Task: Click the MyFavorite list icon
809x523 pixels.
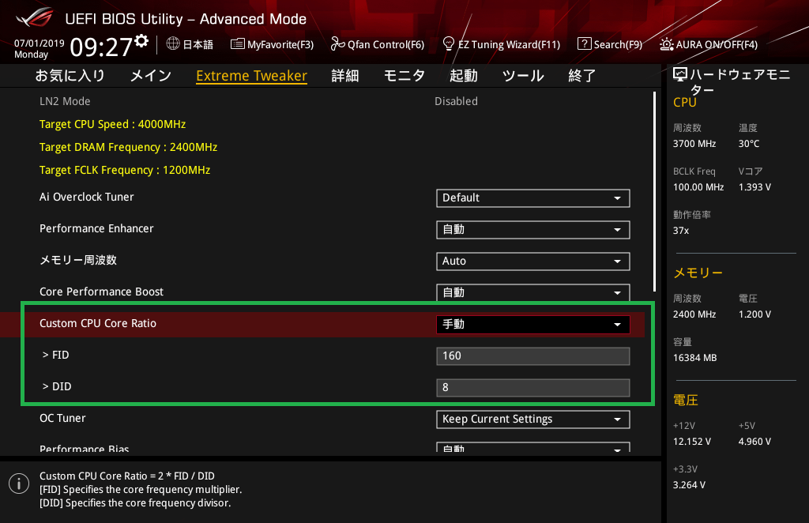Action: click(x=237, y=43)
